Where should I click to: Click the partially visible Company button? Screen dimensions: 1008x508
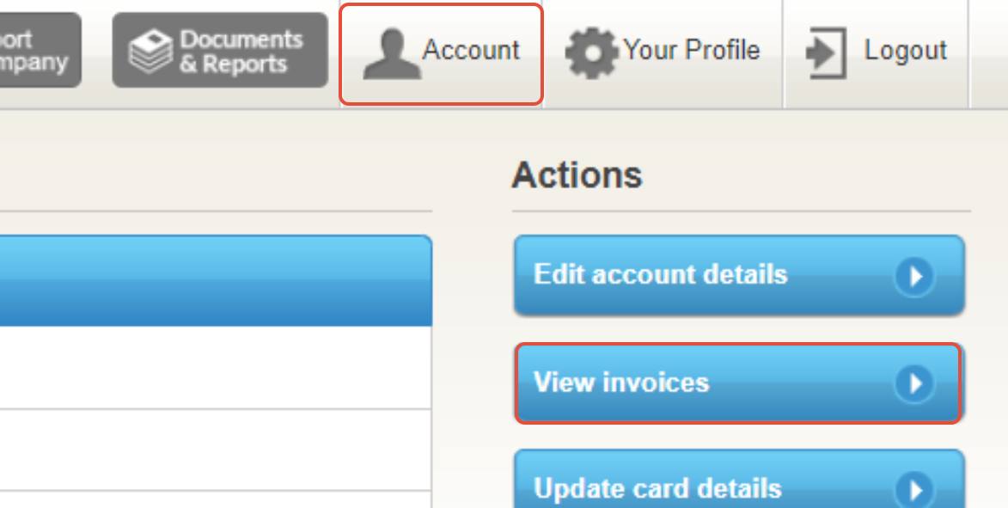(x=40, y=50)
